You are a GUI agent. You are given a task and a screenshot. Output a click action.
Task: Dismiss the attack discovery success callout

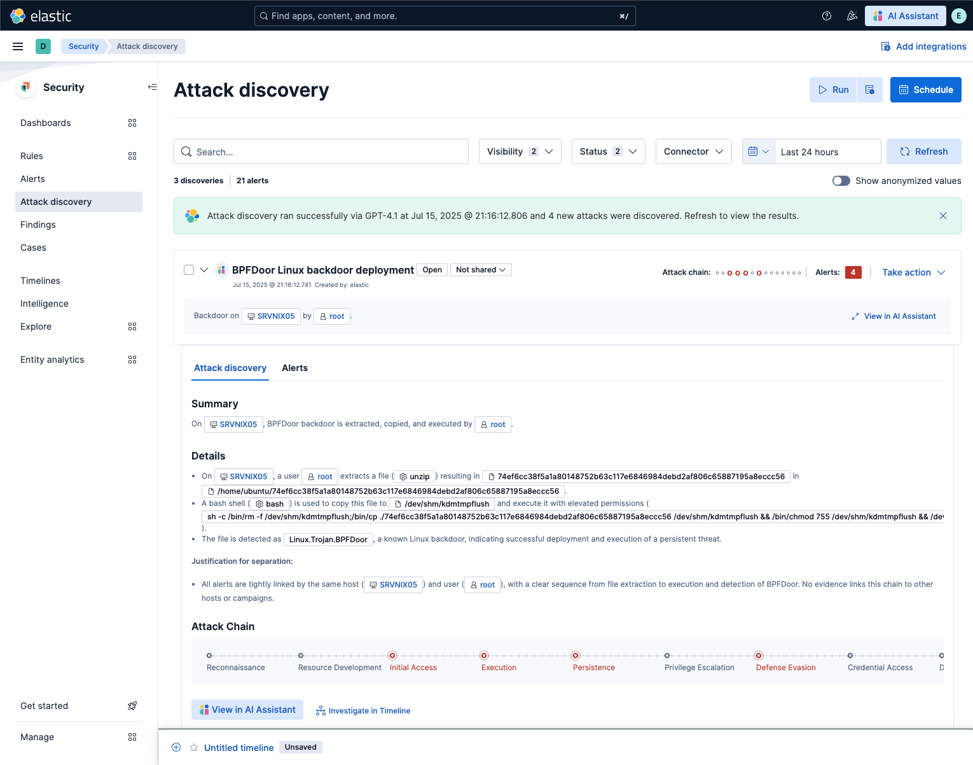click(x=943, y=216)
